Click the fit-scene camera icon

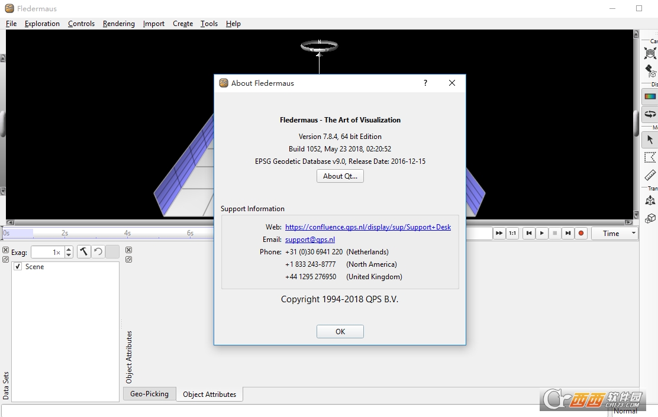(x=650, y=53)
